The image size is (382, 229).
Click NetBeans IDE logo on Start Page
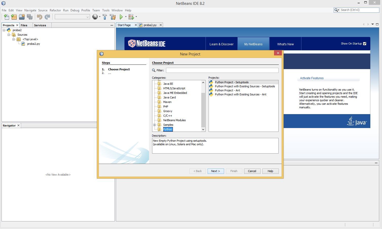point(147,44)
